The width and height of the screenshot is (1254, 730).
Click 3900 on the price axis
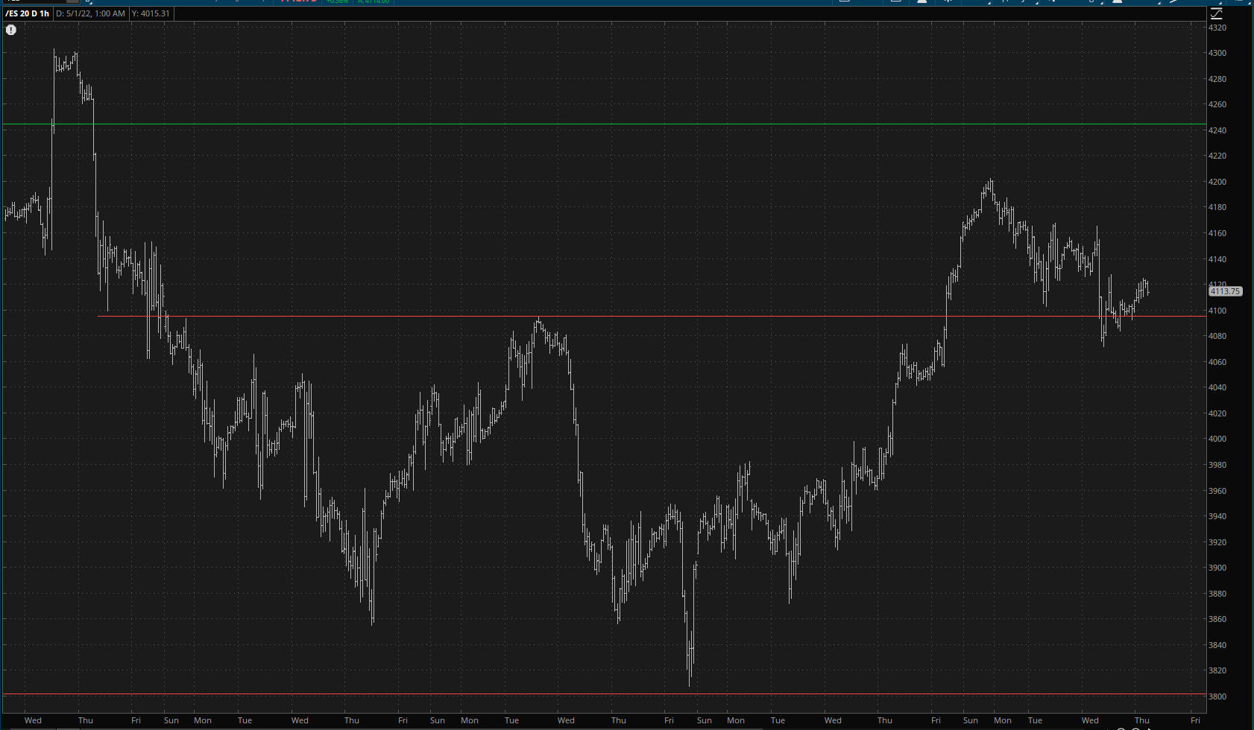click(x=1217, y=568)
